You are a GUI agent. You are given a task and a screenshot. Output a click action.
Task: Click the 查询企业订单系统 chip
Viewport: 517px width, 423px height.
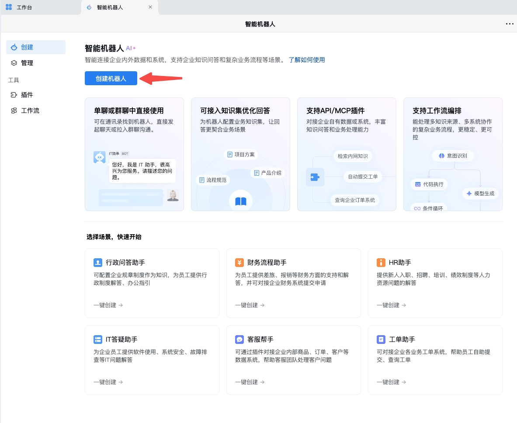355,200
